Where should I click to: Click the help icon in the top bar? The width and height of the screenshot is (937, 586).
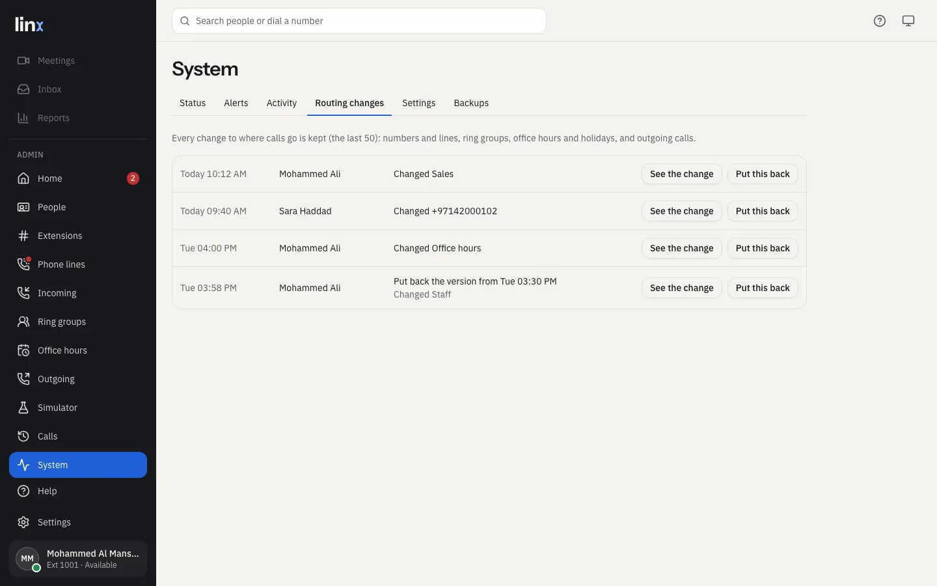point(880,21)
